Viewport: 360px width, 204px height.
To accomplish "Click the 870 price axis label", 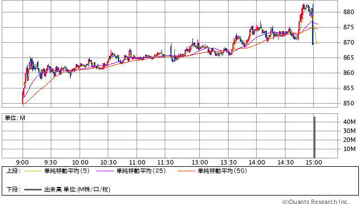I will pyautogui.click(x=349, y=42).
